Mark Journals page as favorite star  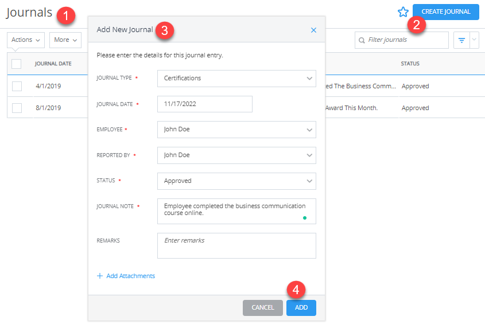coord(403,12)
